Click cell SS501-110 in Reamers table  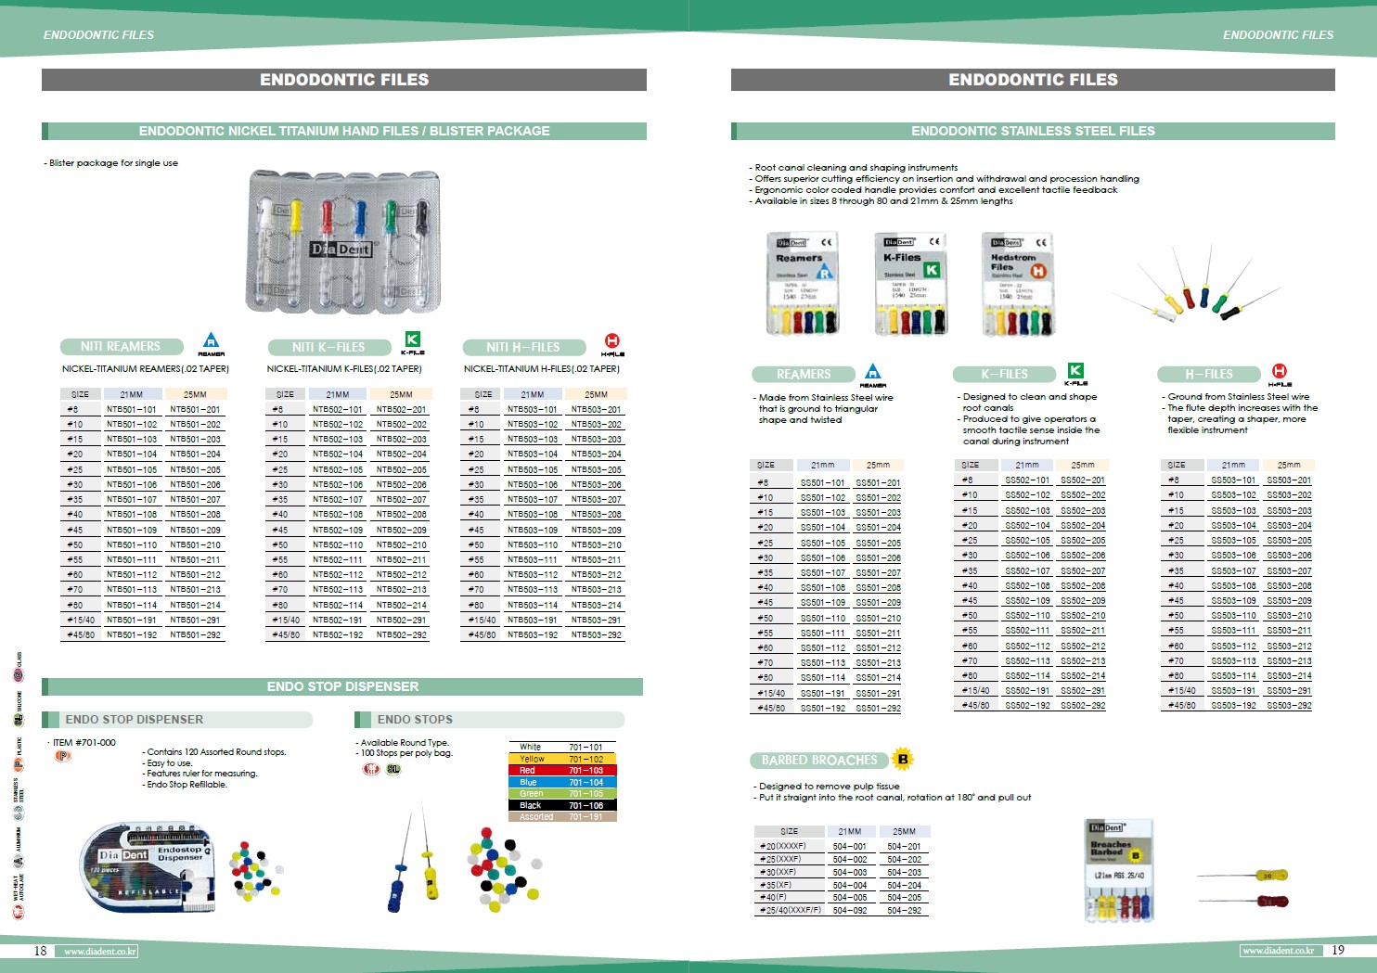[x=823, y=618]
